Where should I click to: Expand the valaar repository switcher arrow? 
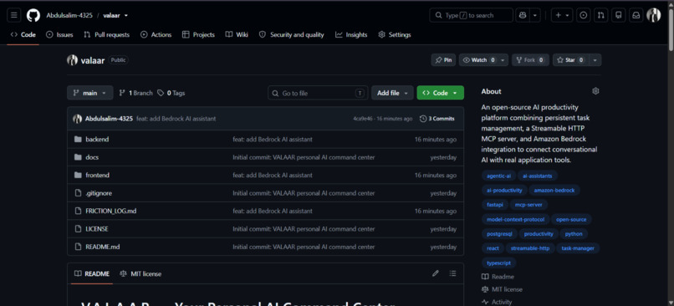pos(126,16)
